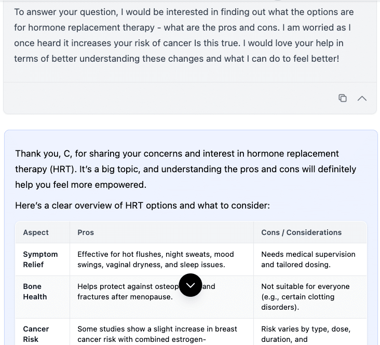Click the empty footer bar beside the copy icon
Image resolution: width=380 pixels, height=345 pixels.
(x=166, y=98)
